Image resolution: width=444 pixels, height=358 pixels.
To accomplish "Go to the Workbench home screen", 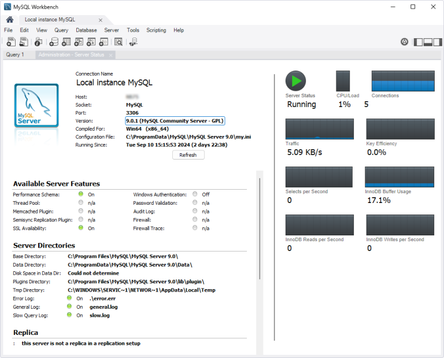I will pos(10,20).
